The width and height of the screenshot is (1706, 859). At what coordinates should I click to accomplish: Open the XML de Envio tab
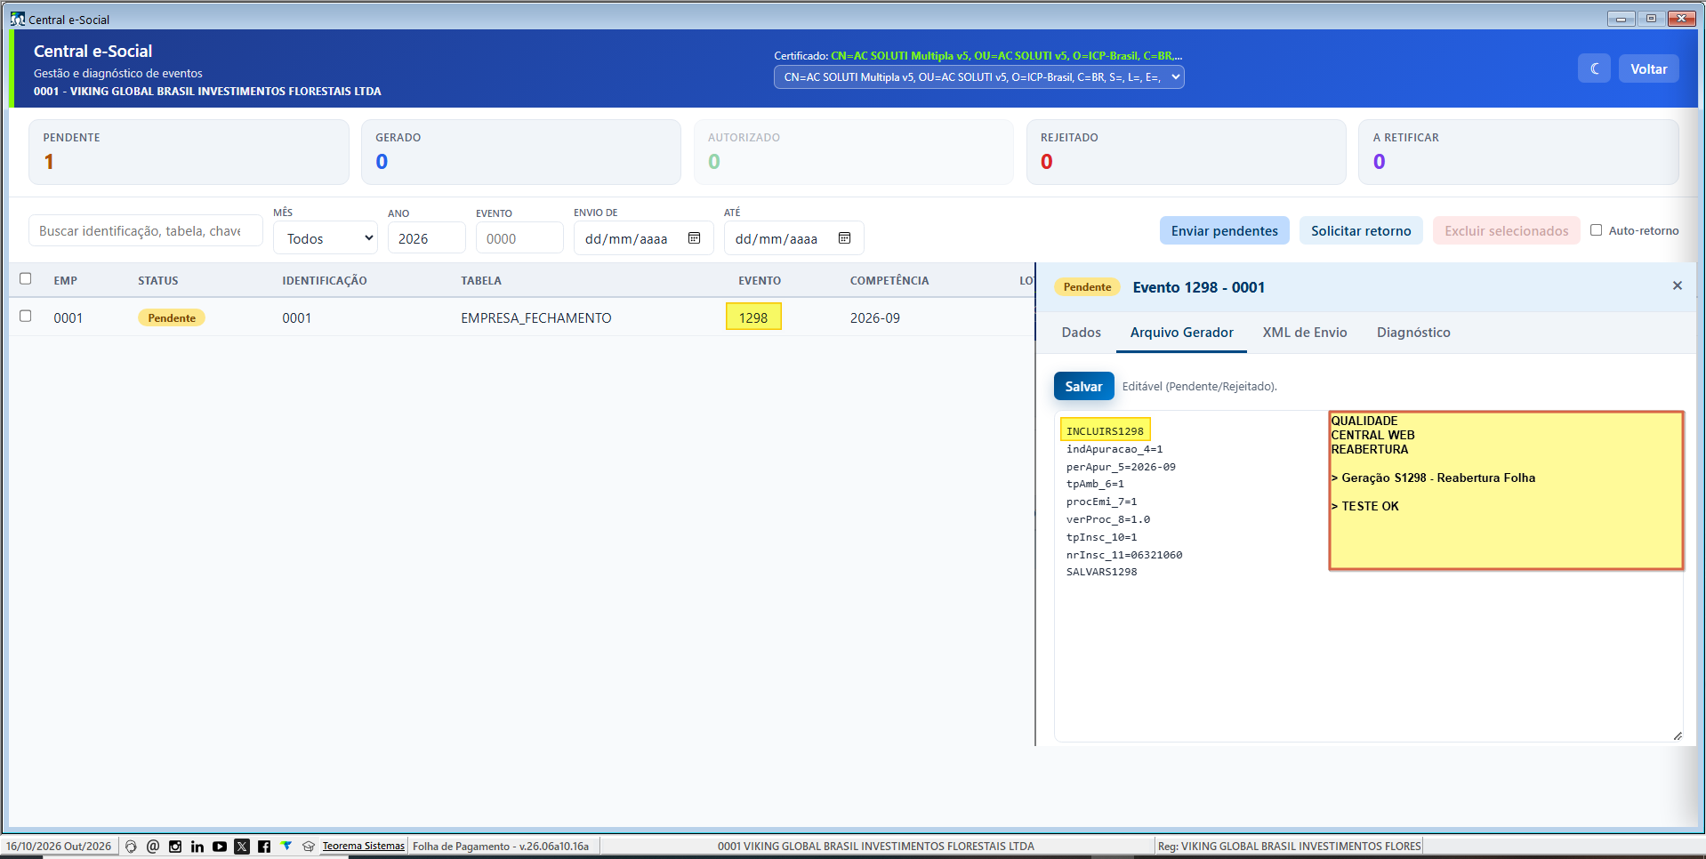(1305, 333)
